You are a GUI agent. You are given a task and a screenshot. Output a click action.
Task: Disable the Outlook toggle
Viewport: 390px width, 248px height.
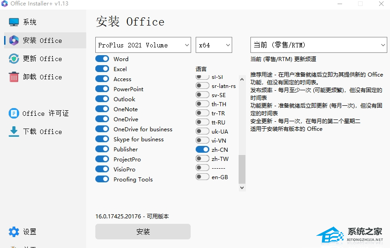[102, 99]
